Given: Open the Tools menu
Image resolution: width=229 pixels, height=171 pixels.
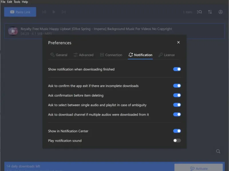Looking at the screenshot, I should tap(17, 2).
